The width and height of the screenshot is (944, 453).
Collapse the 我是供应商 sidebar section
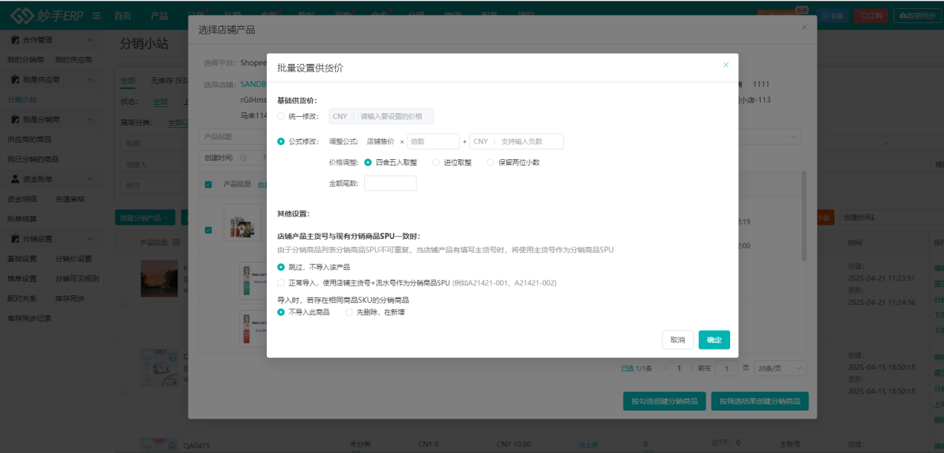(90, 80)
